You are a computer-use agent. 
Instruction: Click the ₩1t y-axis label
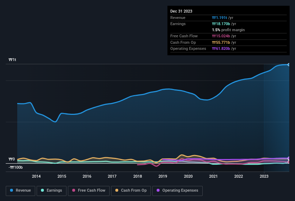tap(12, 60)
